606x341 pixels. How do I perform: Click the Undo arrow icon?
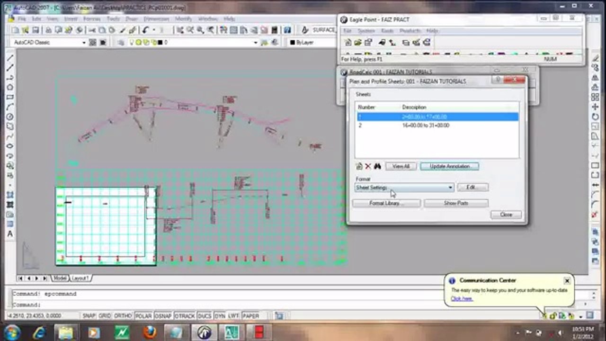coord(145,30)
